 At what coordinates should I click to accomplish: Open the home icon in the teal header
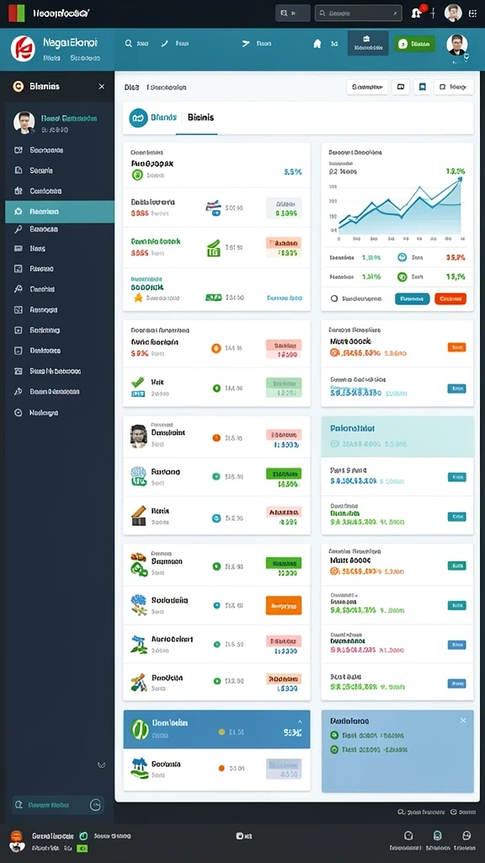coord(317,44)
